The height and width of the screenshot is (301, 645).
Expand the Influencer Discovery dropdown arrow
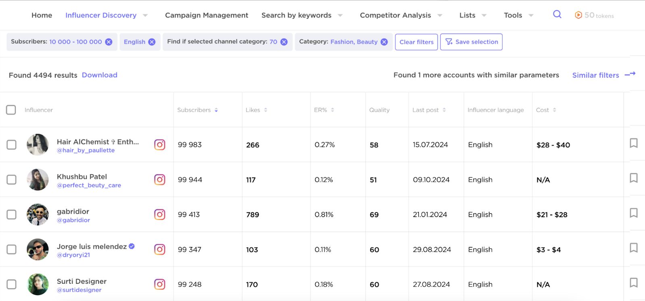[x=145, y=15]
